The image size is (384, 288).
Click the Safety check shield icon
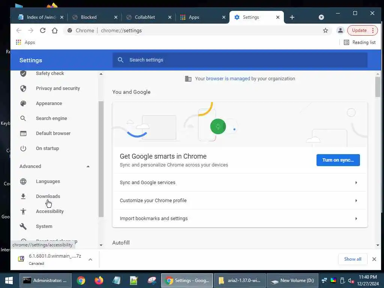point(23,73)
